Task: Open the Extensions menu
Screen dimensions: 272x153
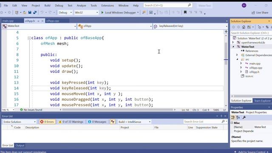Action: pos(108,6)
